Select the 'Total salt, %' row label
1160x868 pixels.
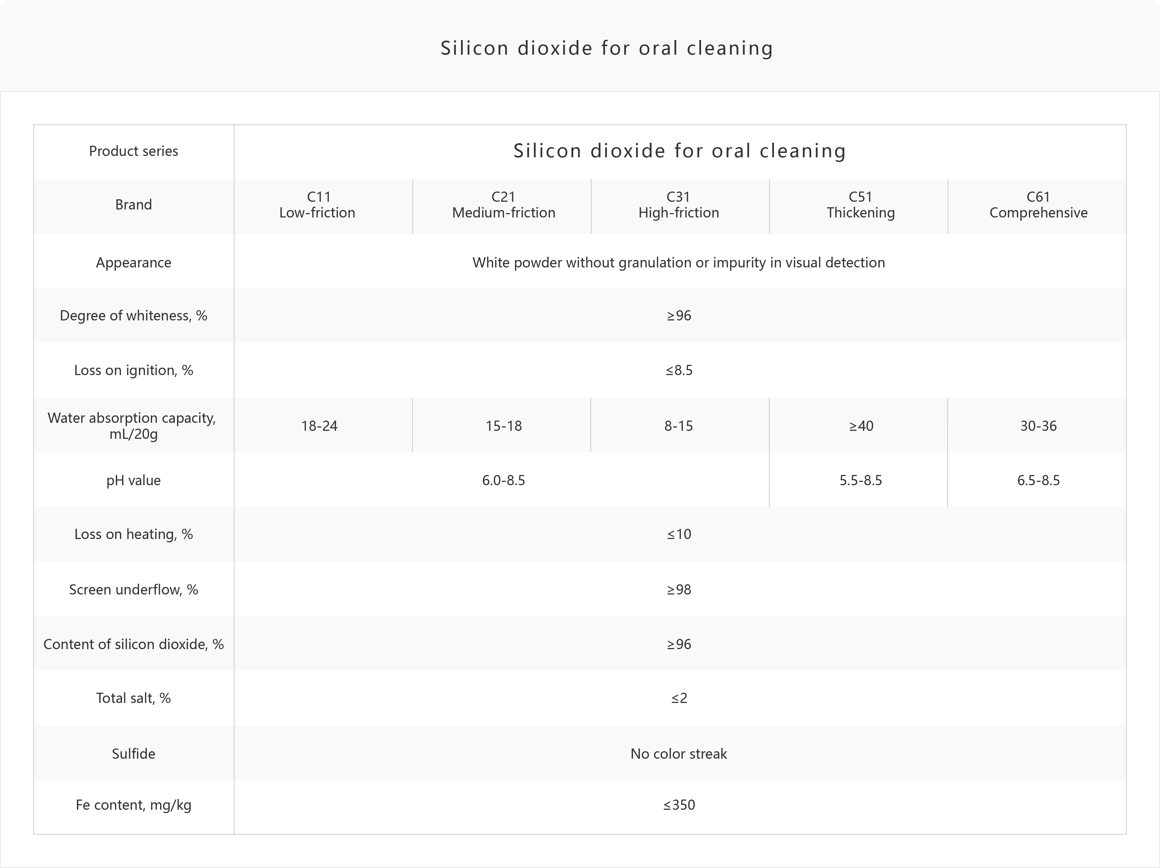[x=134, y=698]
